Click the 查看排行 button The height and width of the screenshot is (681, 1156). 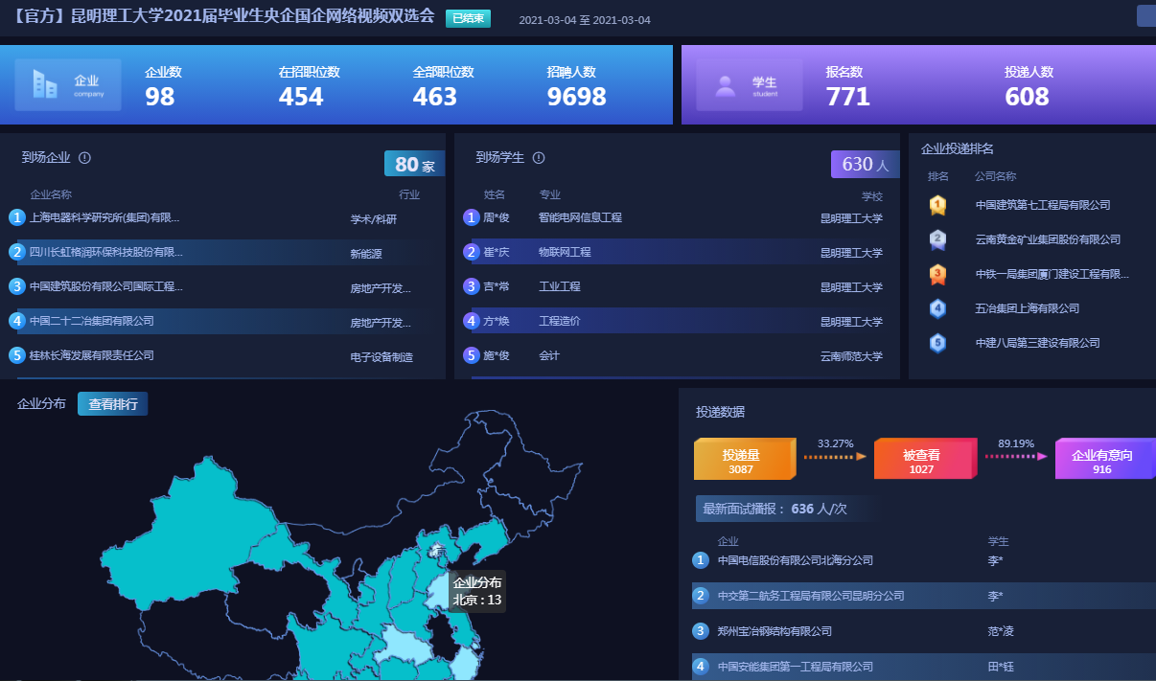pos(112,404)
